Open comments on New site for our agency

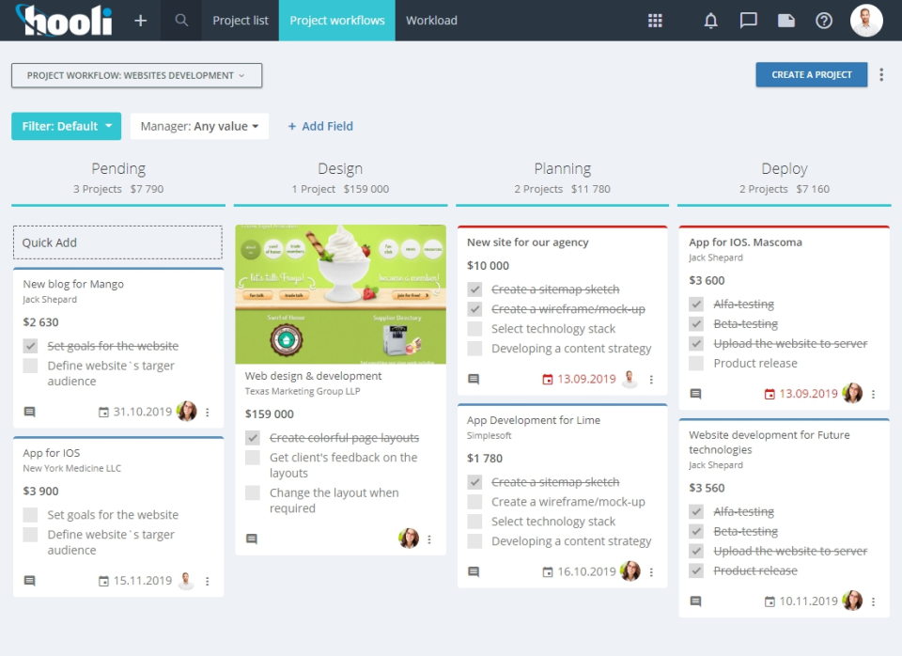(474, 379)
